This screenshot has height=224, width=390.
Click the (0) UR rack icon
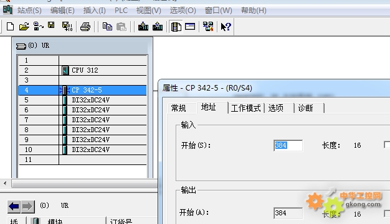[x=21, y=46]
